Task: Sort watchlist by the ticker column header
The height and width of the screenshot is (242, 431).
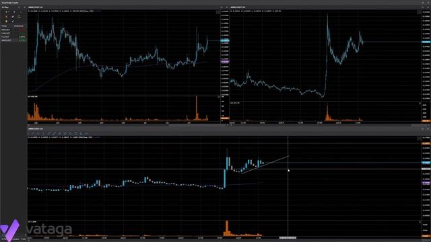Action: 4,26
